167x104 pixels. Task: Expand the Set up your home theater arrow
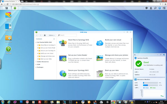coord(38,48)
